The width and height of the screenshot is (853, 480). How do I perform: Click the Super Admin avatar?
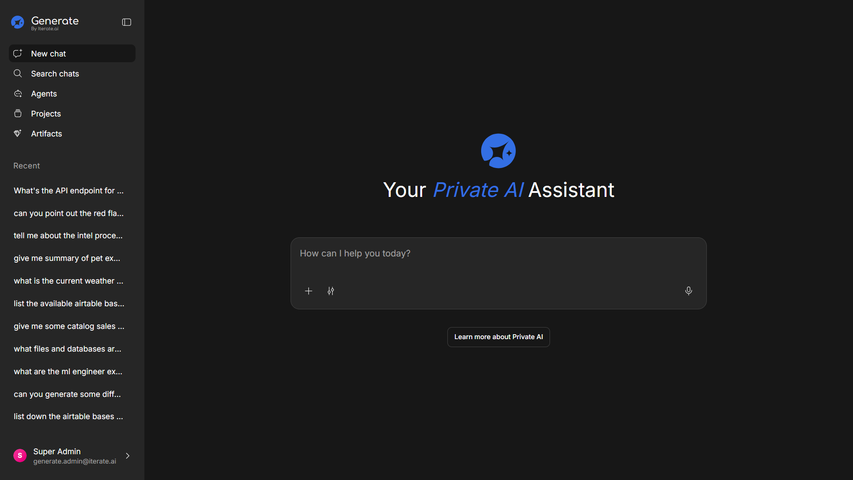(x=20, y=456)
